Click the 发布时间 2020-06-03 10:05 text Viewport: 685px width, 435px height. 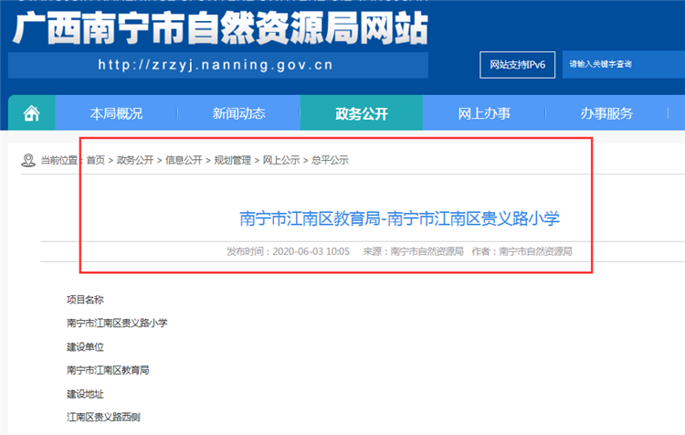288,251
